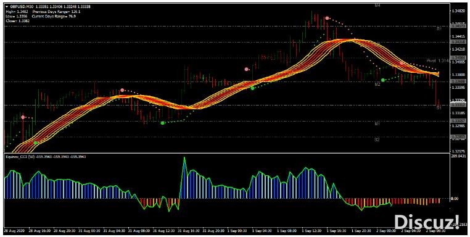
Task: Select the S1 support level label
Action: tap(439, 107)
